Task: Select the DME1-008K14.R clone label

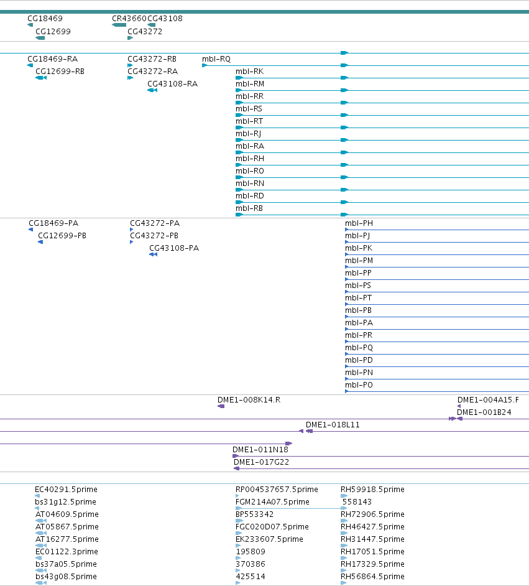Action: tap(249, 400)
